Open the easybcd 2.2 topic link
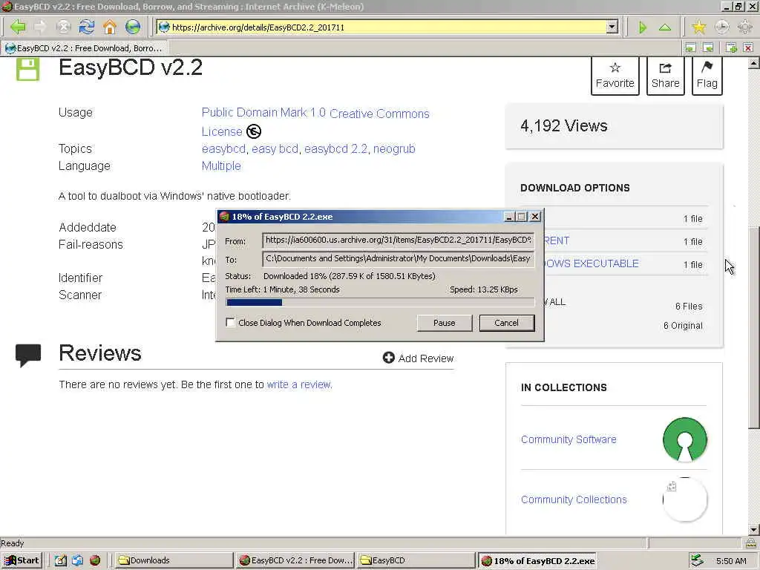The image size is (760, 570). coord(336,148)
